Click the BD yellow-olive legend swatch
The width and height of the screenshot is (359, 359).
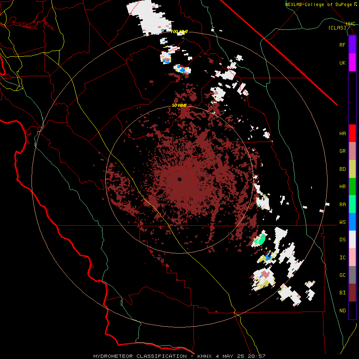(352, 169)
